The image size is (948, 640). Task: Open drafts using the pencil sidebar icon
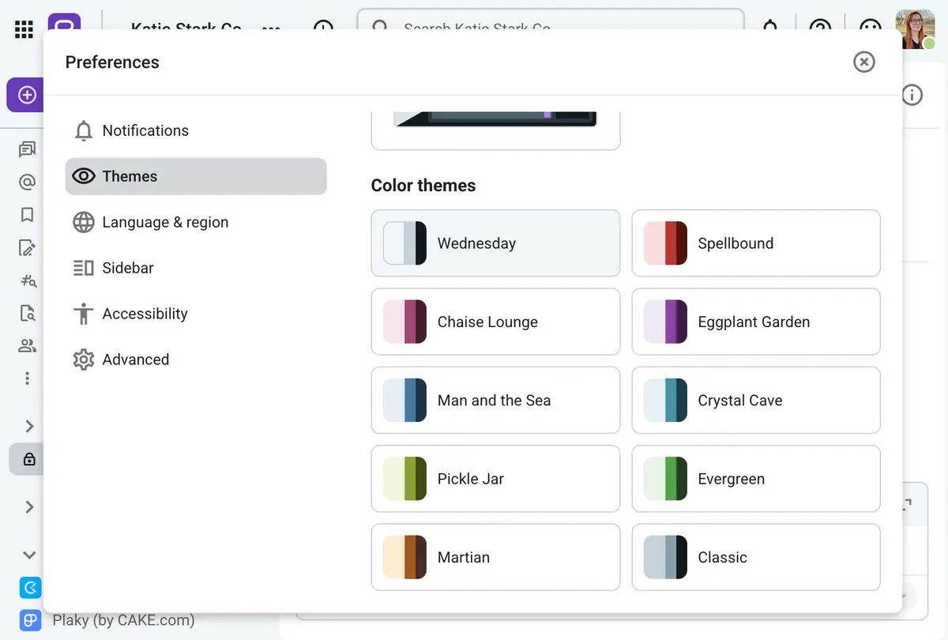point(26,248)
